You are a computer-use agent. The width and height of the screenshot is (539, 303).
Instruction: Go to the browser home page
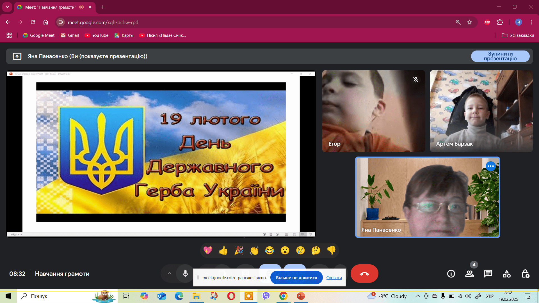45,22
